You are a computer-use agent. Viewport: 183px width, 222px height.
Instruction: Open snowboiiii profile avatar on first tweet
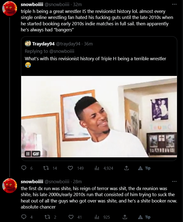[10, 9]
